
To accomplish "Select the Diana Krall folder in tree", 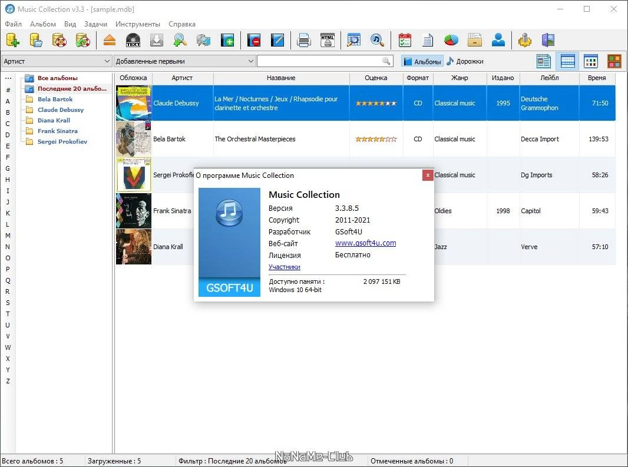I will pos(54,120).
